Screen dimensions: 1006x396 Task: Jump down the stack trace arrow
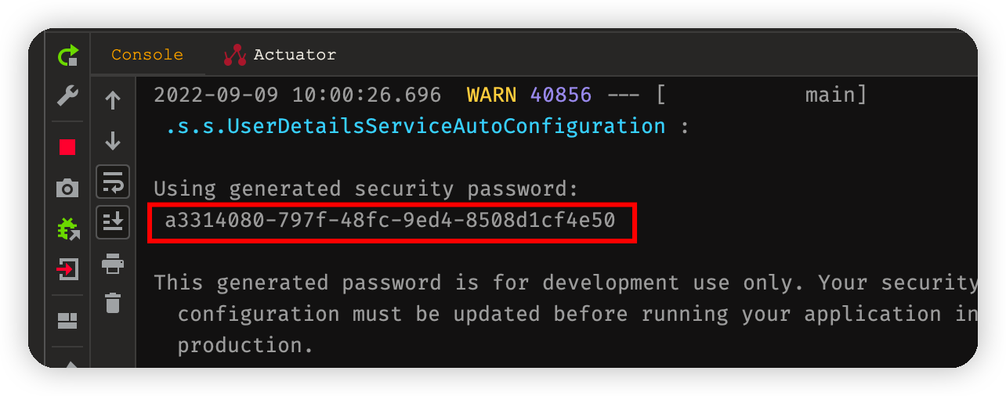click(113, 141)
